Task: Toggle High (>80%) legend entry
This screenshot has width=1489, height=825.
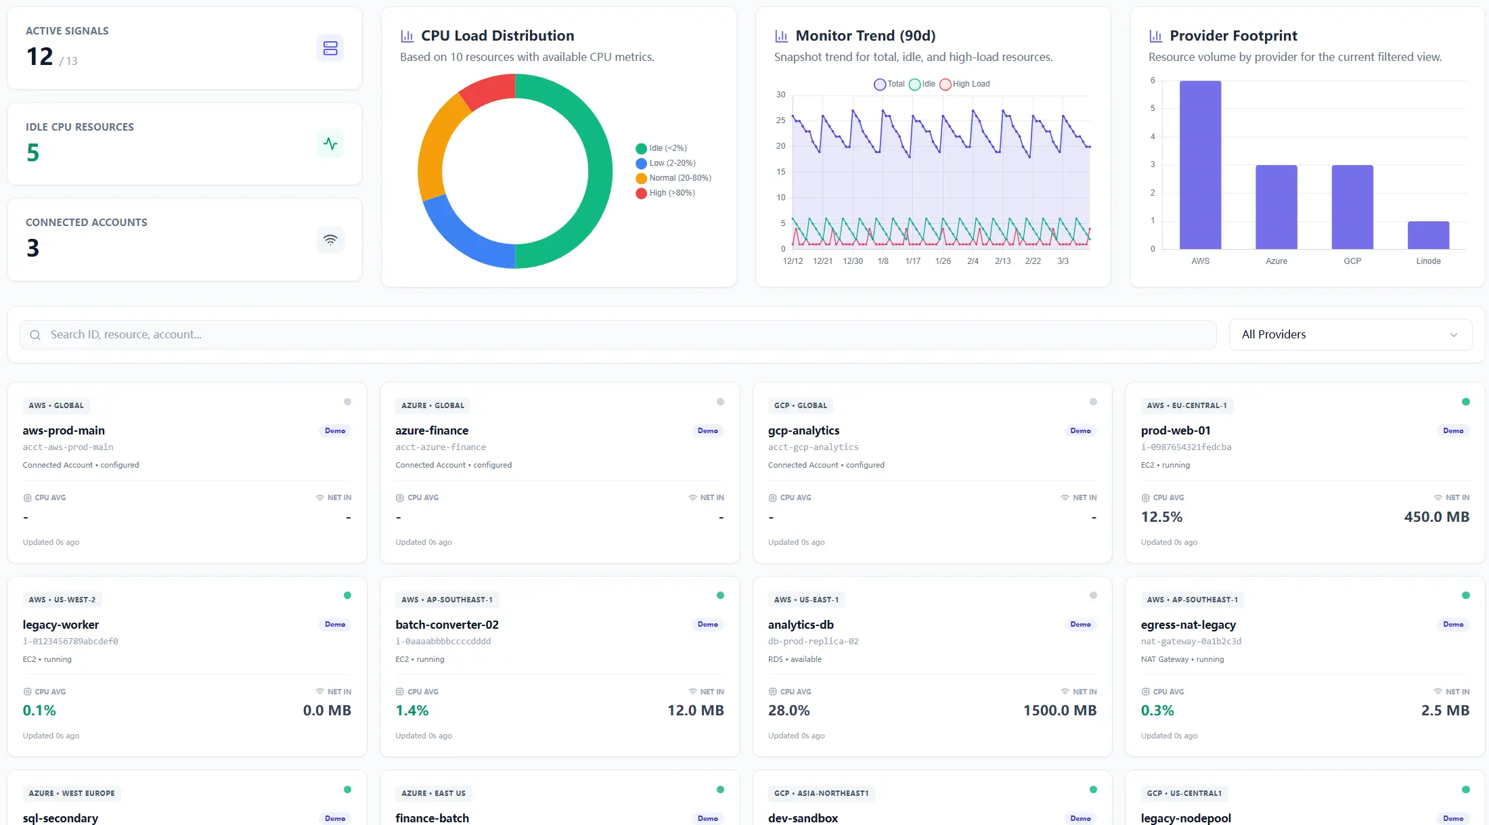Action: tap(665, 193)
